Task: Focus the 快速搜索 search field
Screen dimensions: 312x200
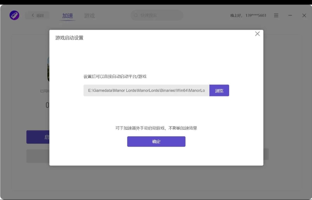Action: (159, 15)
